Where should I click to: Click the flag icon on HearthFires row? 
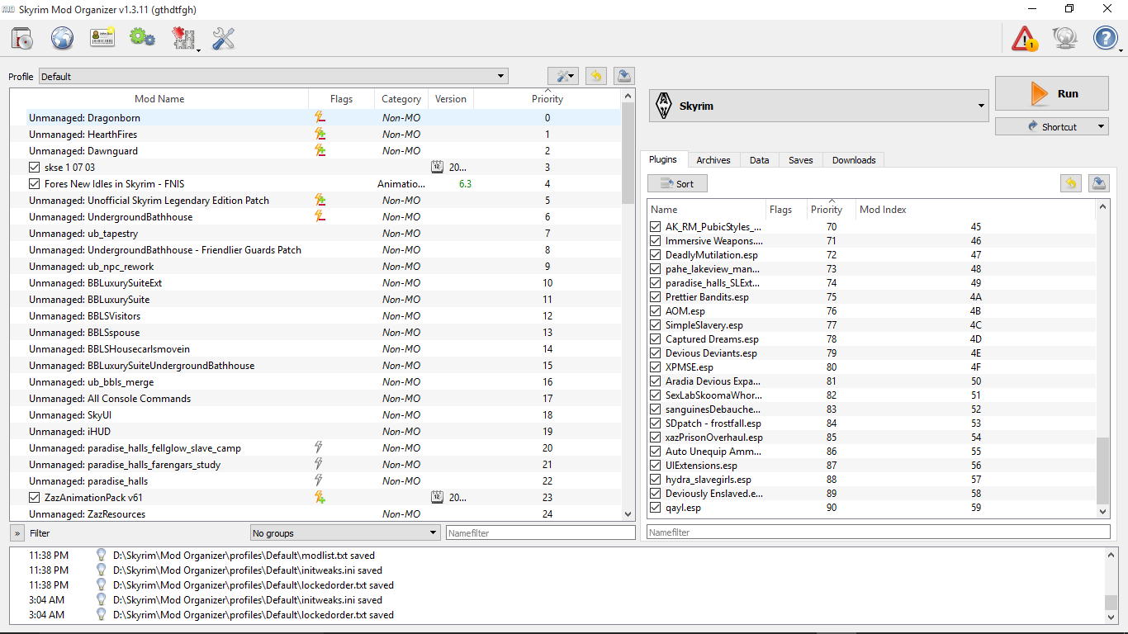coord(320,135)
